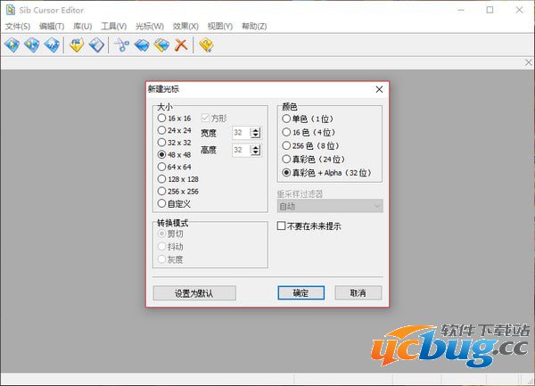Screen dimensions: 535x386
Task: Open the 重采样过滤器 dropdown
Action: (330, 206)
